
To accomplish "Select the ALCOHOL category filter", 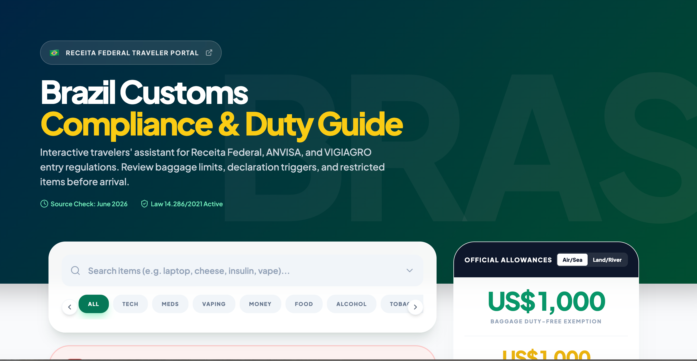I will click(x=351, y=304).
